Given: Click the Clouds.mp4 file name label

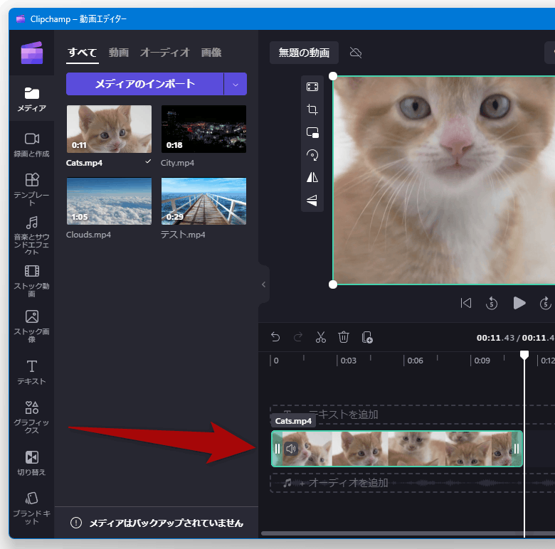Looking at the screenshot, I should coord(88,235).
